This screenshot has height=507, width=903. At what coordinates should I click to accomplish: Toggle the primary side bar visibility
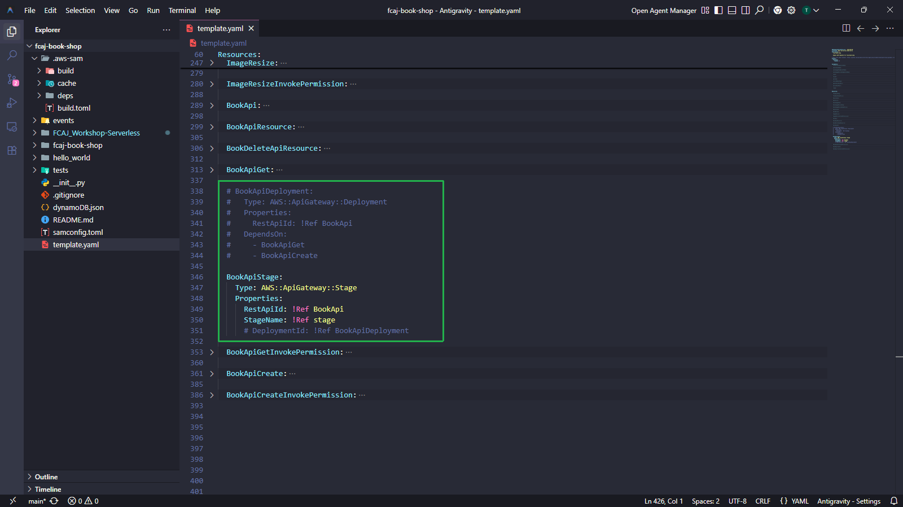pyautogui.click(x=718, y=10)
